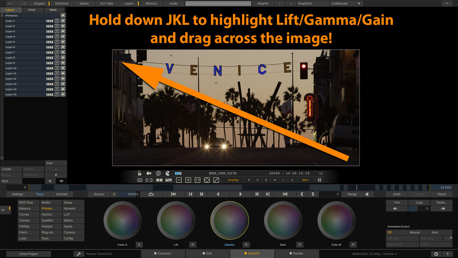Reset the Gamma color wheel with R

coord(246,245)
